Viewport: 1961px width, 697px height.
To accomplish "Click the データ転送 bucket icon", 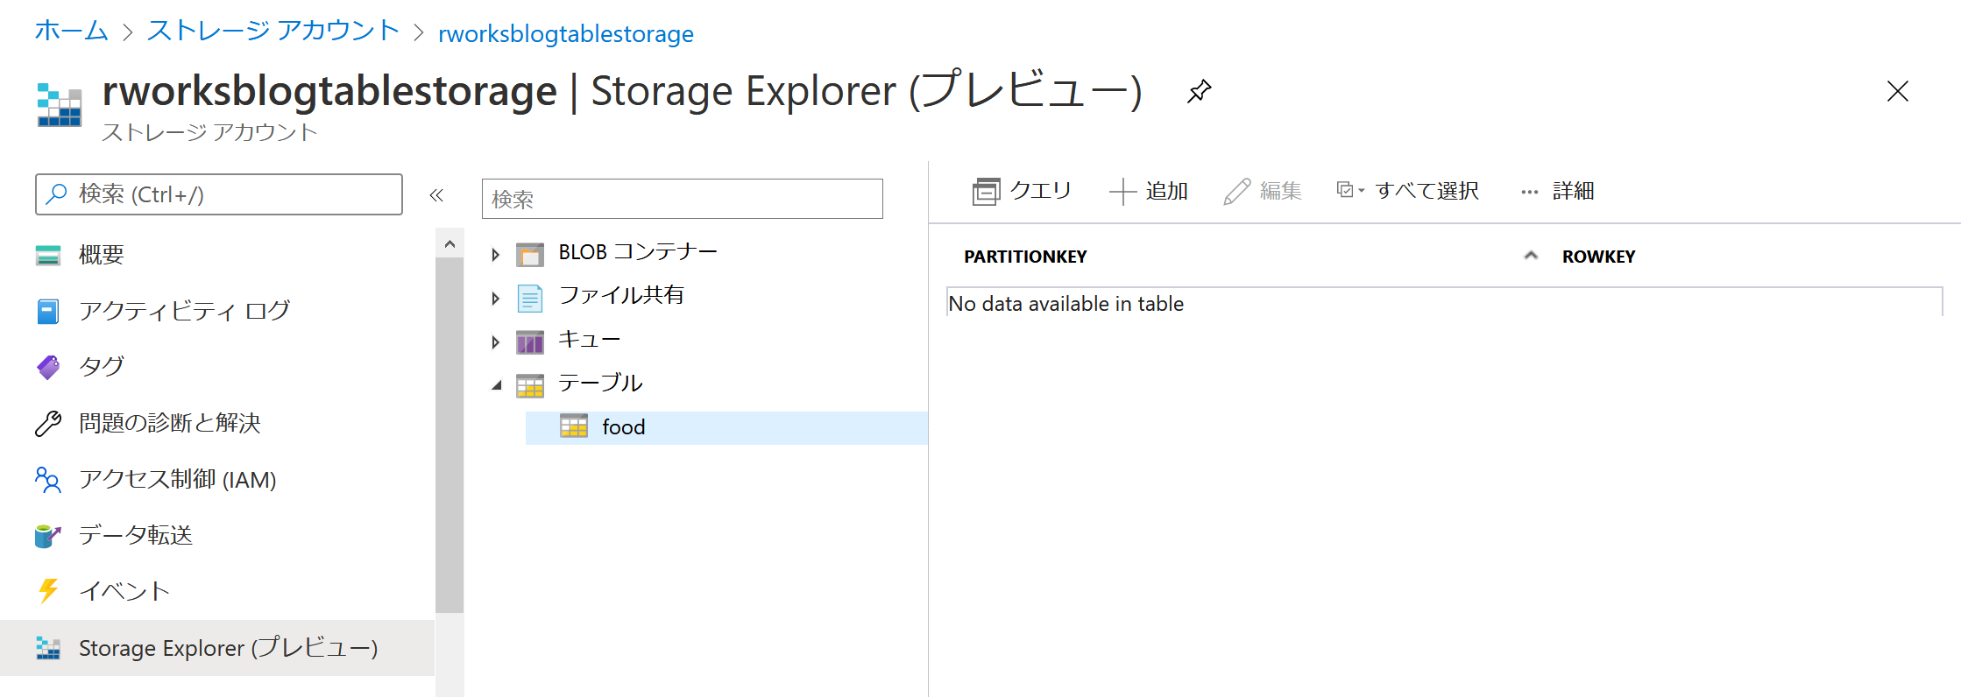I will coord(48,535).
